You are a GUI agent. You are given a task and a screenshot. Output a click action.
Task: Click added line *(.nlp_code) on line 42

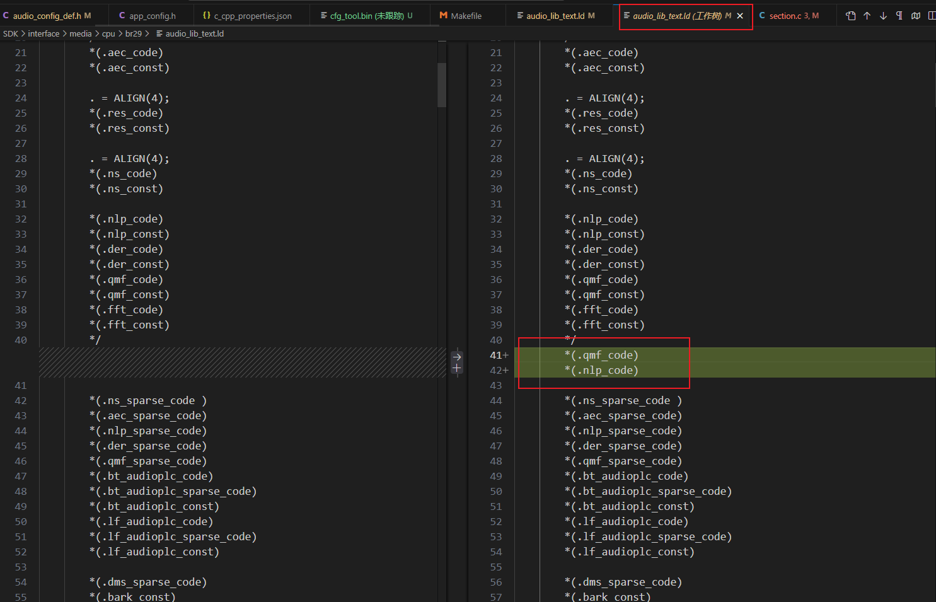coord(601,370)
